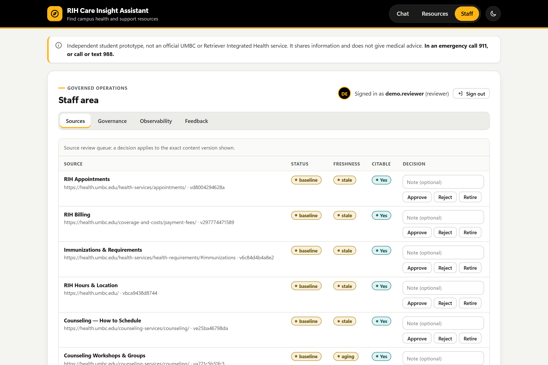This screenshot has width=548, height=365.
Task: Click the RIH Appointments source title
Action: pos(87,179)
